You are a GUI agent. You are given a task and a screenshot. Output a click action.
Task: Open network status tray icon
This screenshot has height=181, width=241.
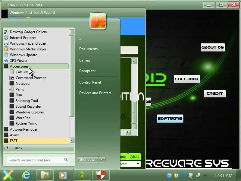point(198,175)
